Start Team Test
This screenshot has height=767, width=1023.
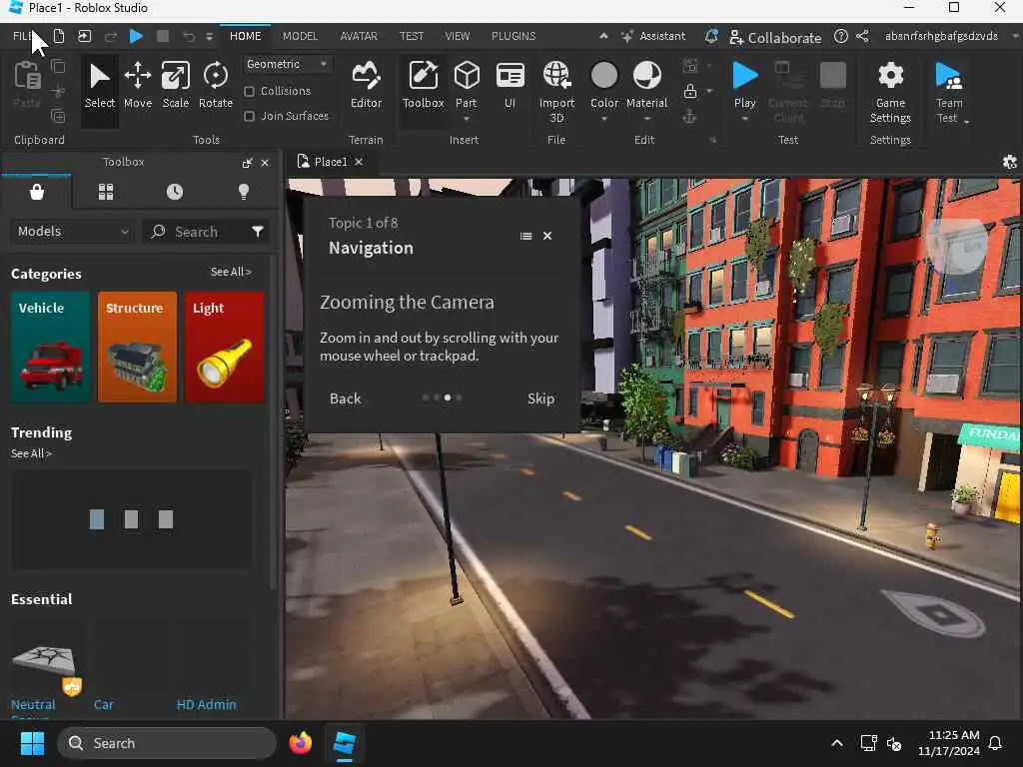949,91
